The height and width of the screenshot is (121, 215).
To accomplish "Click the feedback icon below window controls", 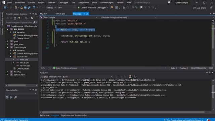I will click(x=211, y=8).
